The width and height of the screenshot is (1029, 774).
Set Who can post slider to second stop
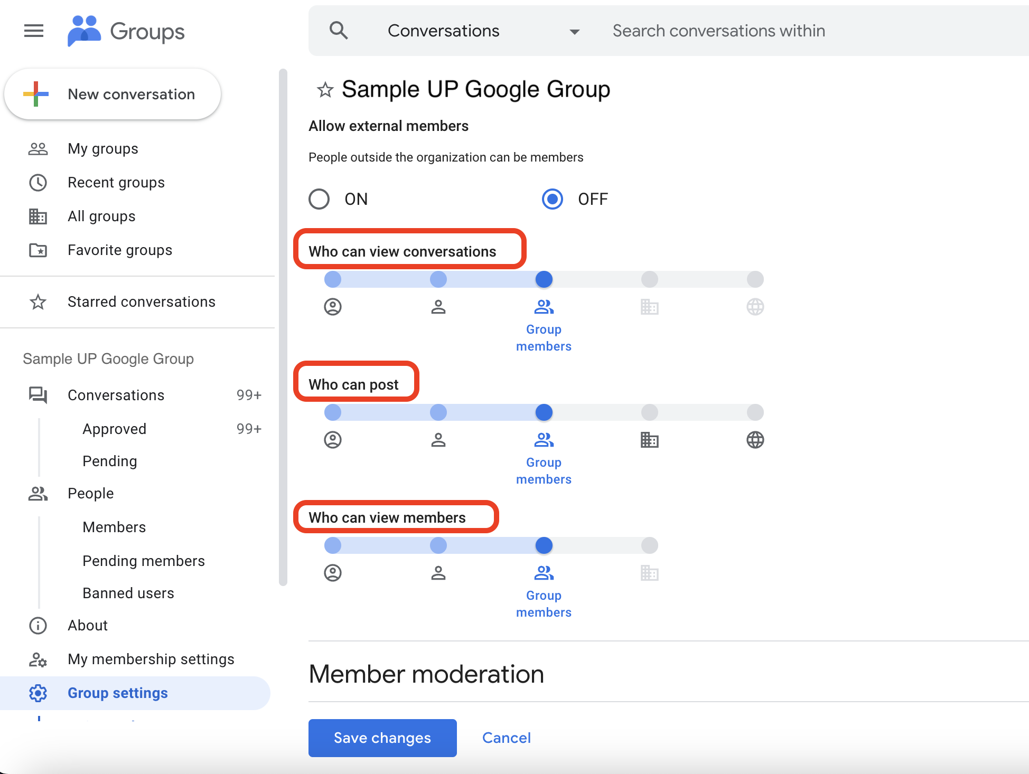coord(438,412)
